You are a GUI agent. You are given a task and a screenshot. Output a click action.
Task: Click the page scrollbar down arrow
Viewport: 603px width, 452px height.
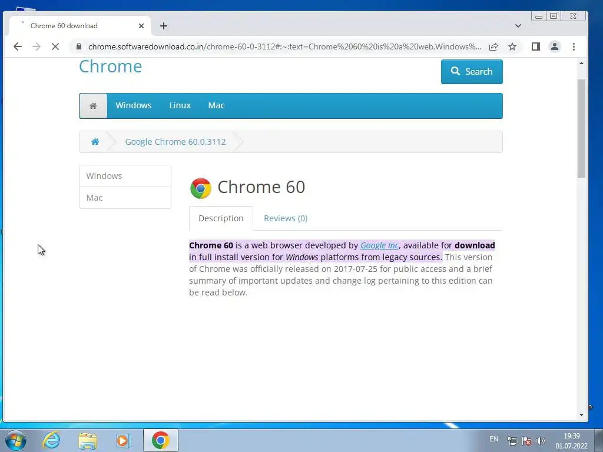coord(581,415)
